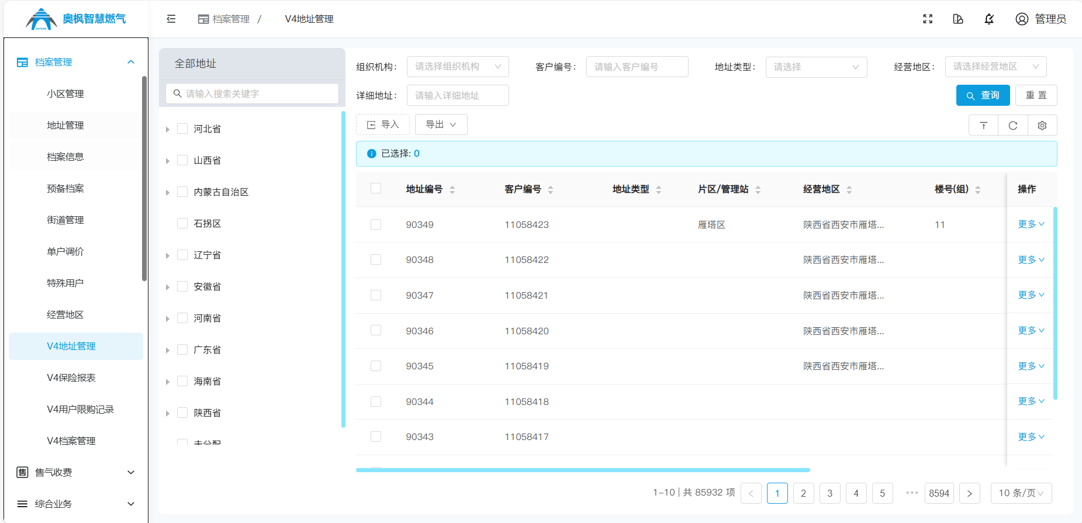Check the row 90346 checkbox
Image resolution: width=1082 pixels, height=523 pixels.
click(376, 330)
